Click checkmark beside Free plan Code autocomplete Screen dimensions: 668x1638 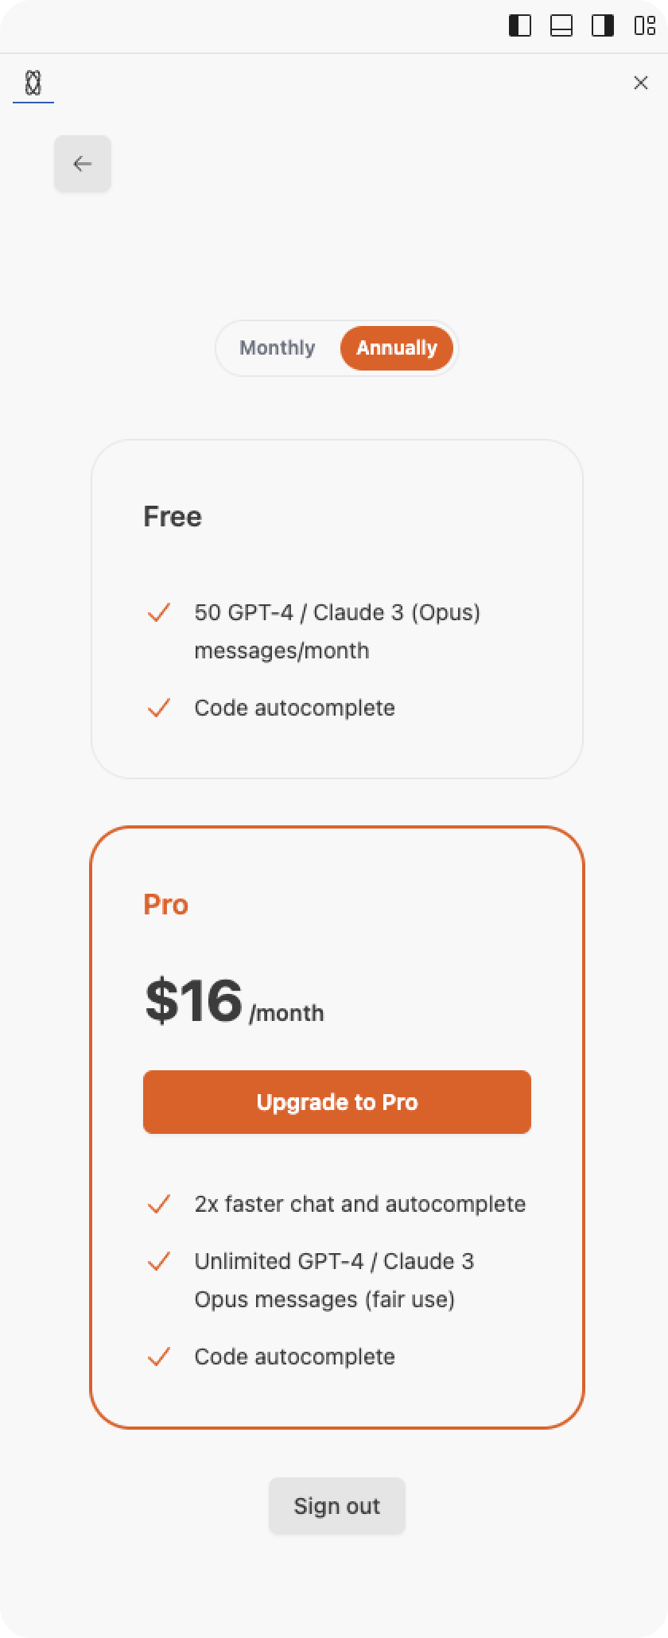159,708
